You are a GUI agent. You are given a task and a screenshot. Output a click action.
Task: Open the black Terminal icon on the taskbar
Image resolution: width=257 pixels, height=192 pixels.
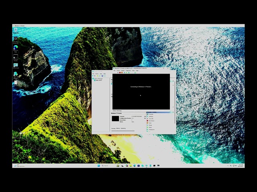tap(154, 166)
